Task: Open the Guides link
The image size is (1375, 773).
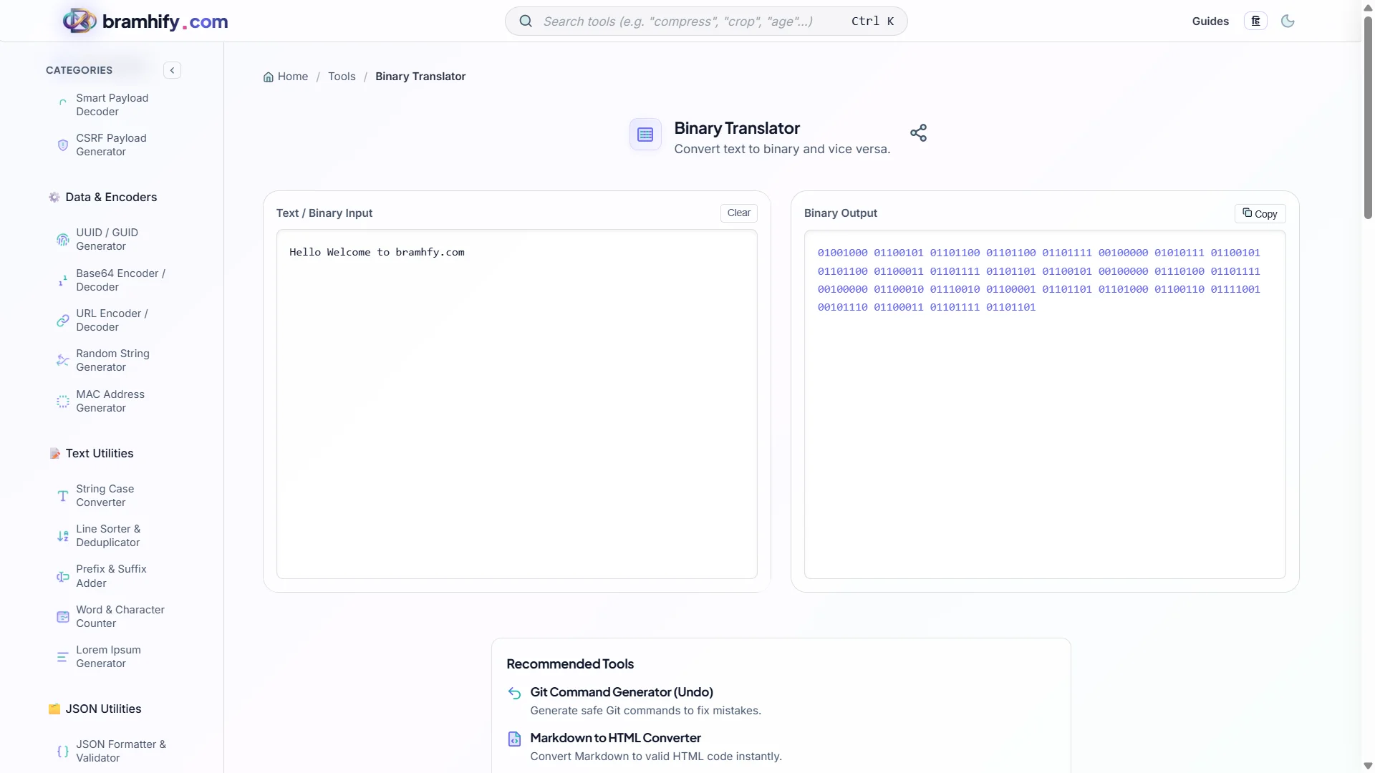Action: [x=1210, y=21]
